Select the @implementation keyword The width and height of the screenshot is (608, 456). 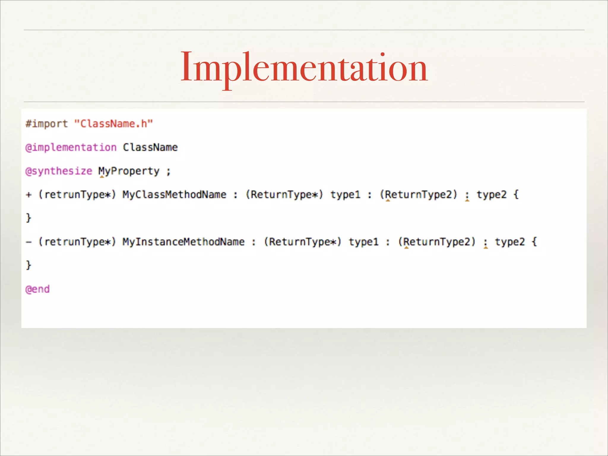pyautogui.click(x=71, y=148)
